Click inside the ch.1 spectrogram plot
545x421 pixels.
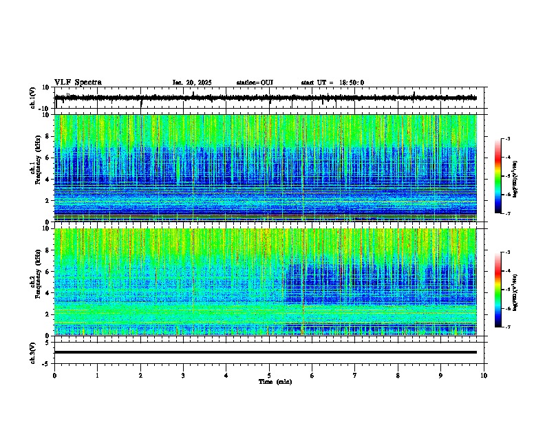click(266, 168)
